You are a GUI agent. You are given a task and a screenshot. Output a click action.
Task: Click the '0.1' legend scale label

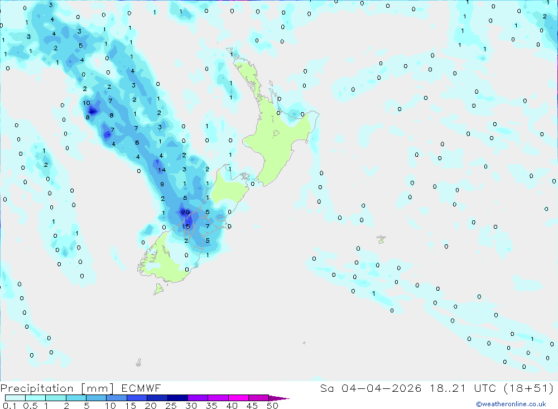tap(9, 406)
